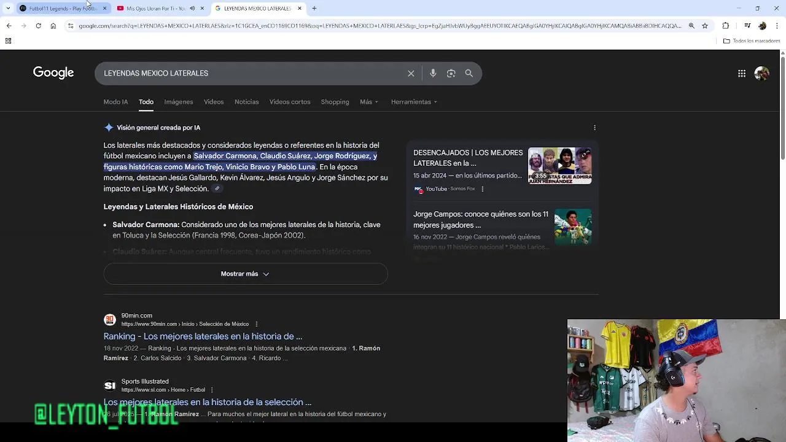Switch to Modo IA tab
This screenshot has height=442, width=786.
[115, 102]
